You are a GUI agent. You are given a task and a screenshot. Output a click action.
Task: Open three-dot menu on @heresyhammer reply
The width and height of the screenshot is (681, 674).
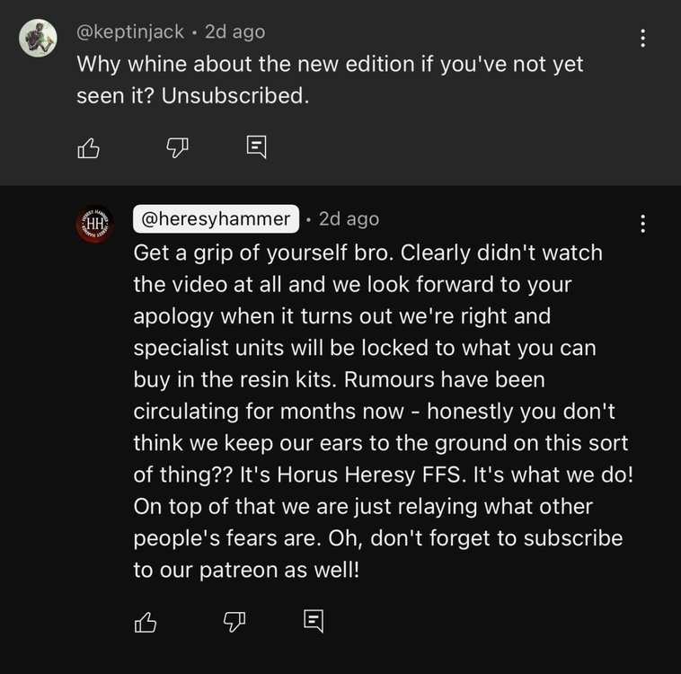point(642,224)
